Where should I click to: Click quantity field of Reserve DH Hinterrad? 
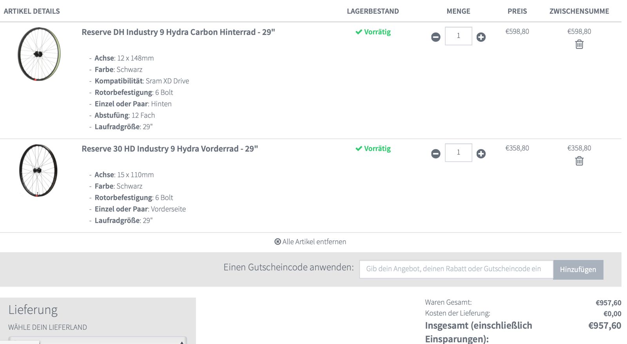tap(458, 36)
